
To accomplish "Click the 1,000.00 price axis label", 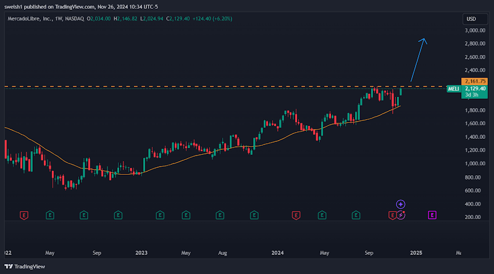I will click(475, 164).
